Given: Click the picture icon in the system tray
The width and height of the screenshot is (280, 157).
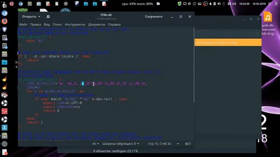Looking at the screenshot, I should [x=199, y=4].
